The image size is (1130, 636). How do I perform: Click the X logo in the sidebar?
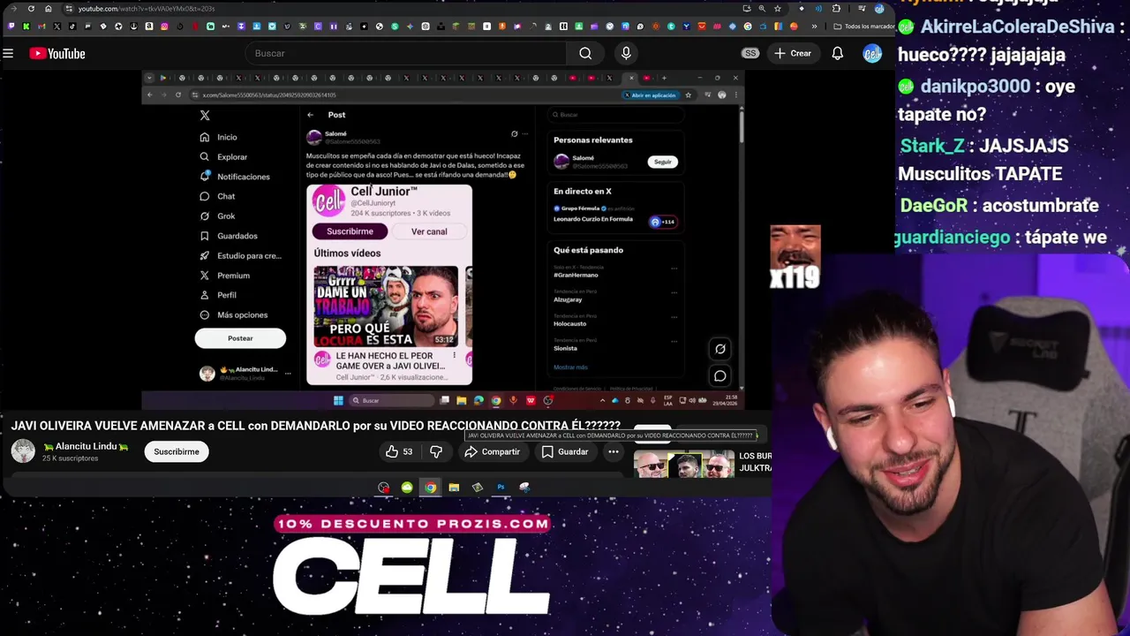pos(205,115)
